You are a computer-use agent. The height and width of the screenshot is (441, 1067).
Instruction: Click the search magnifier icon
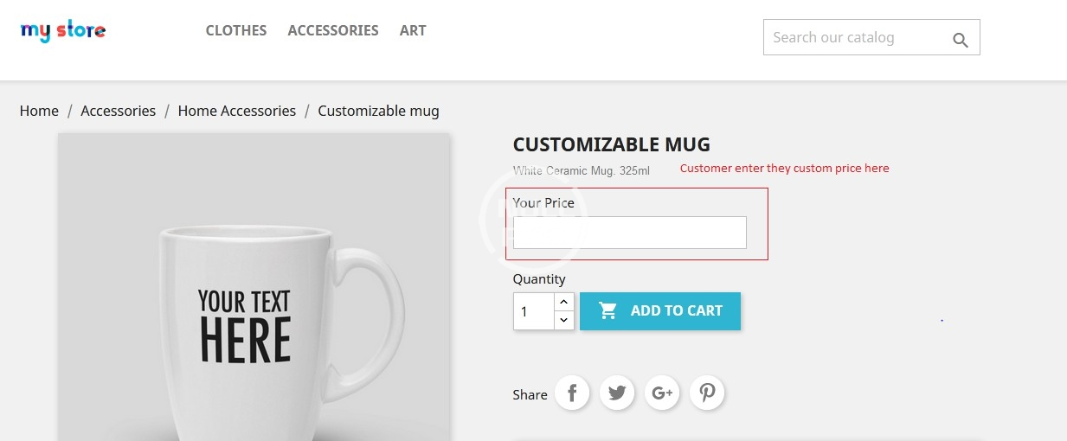click(x=960, y=40)
